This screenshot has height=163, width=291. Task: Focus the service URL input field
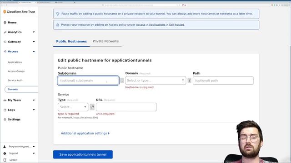click(126, 107)
